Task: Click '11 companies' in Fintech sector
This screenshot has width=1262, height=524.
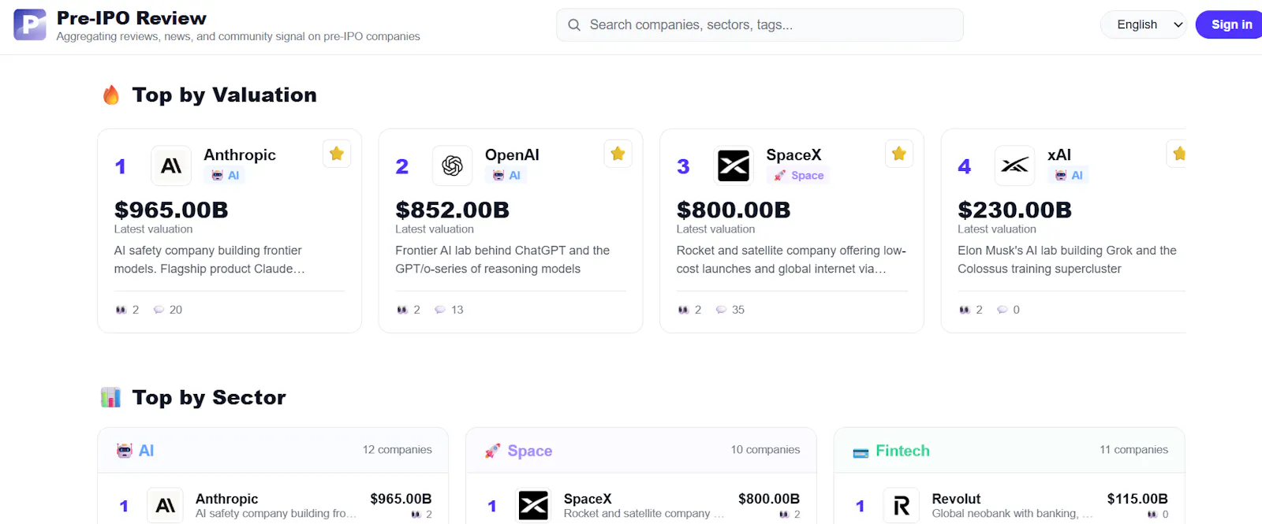Action: coord(1134,449)
